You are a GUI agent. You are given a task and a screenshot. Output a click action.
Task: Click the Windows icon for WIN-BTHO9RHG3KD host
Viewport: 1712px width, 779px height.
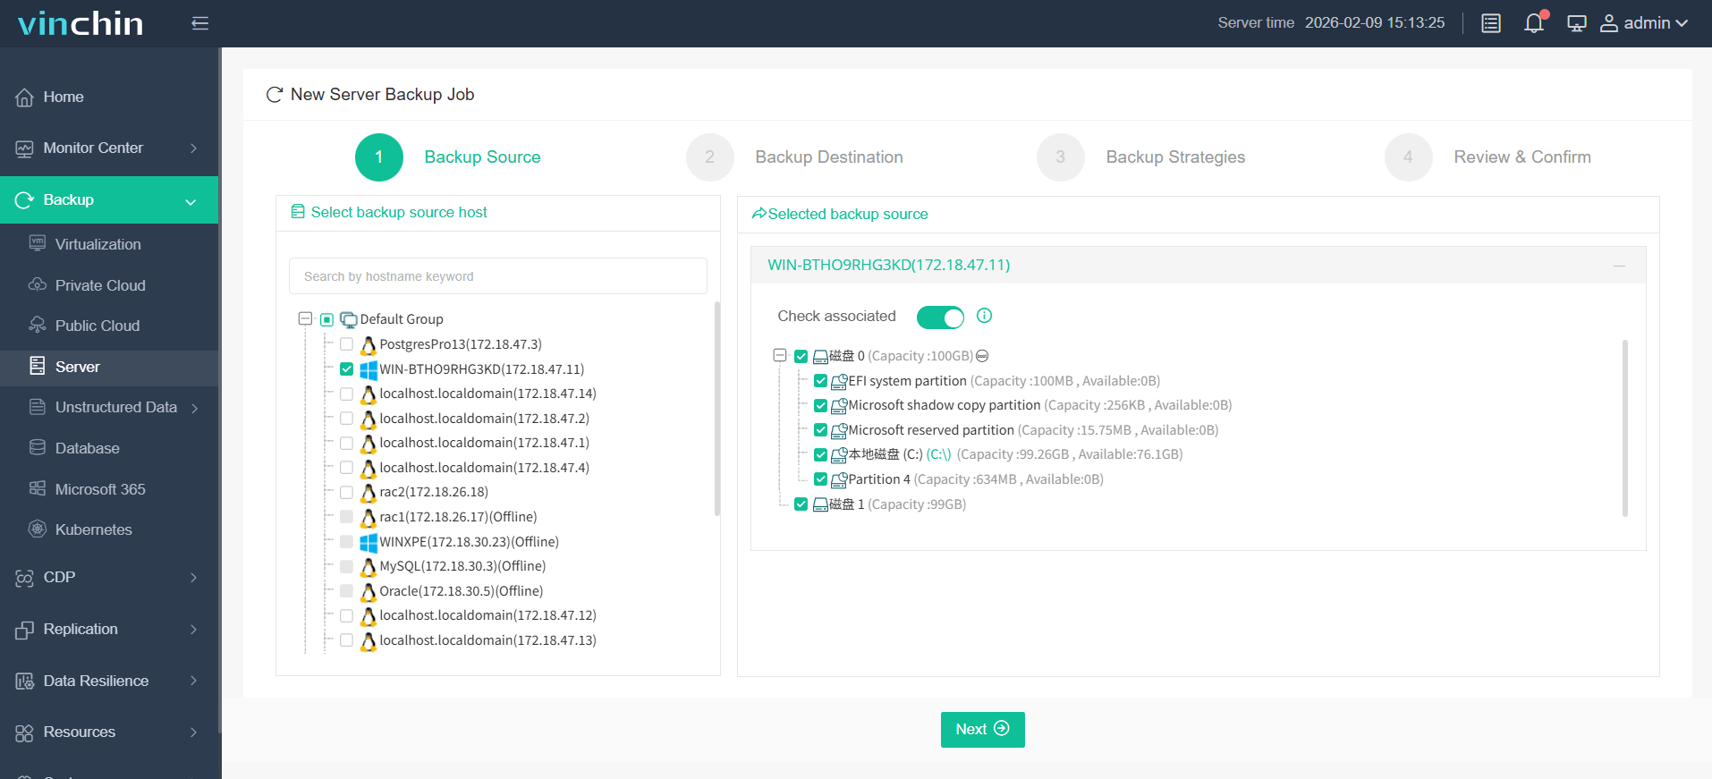click(x=368, y=369)
